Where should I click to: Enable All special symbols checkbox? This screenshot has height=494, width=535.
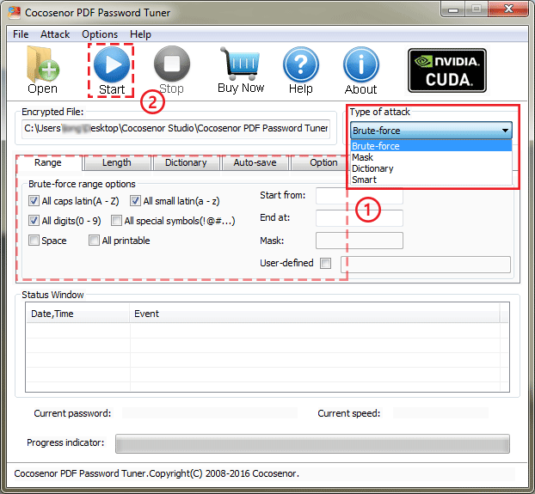(x=116, y=221)
